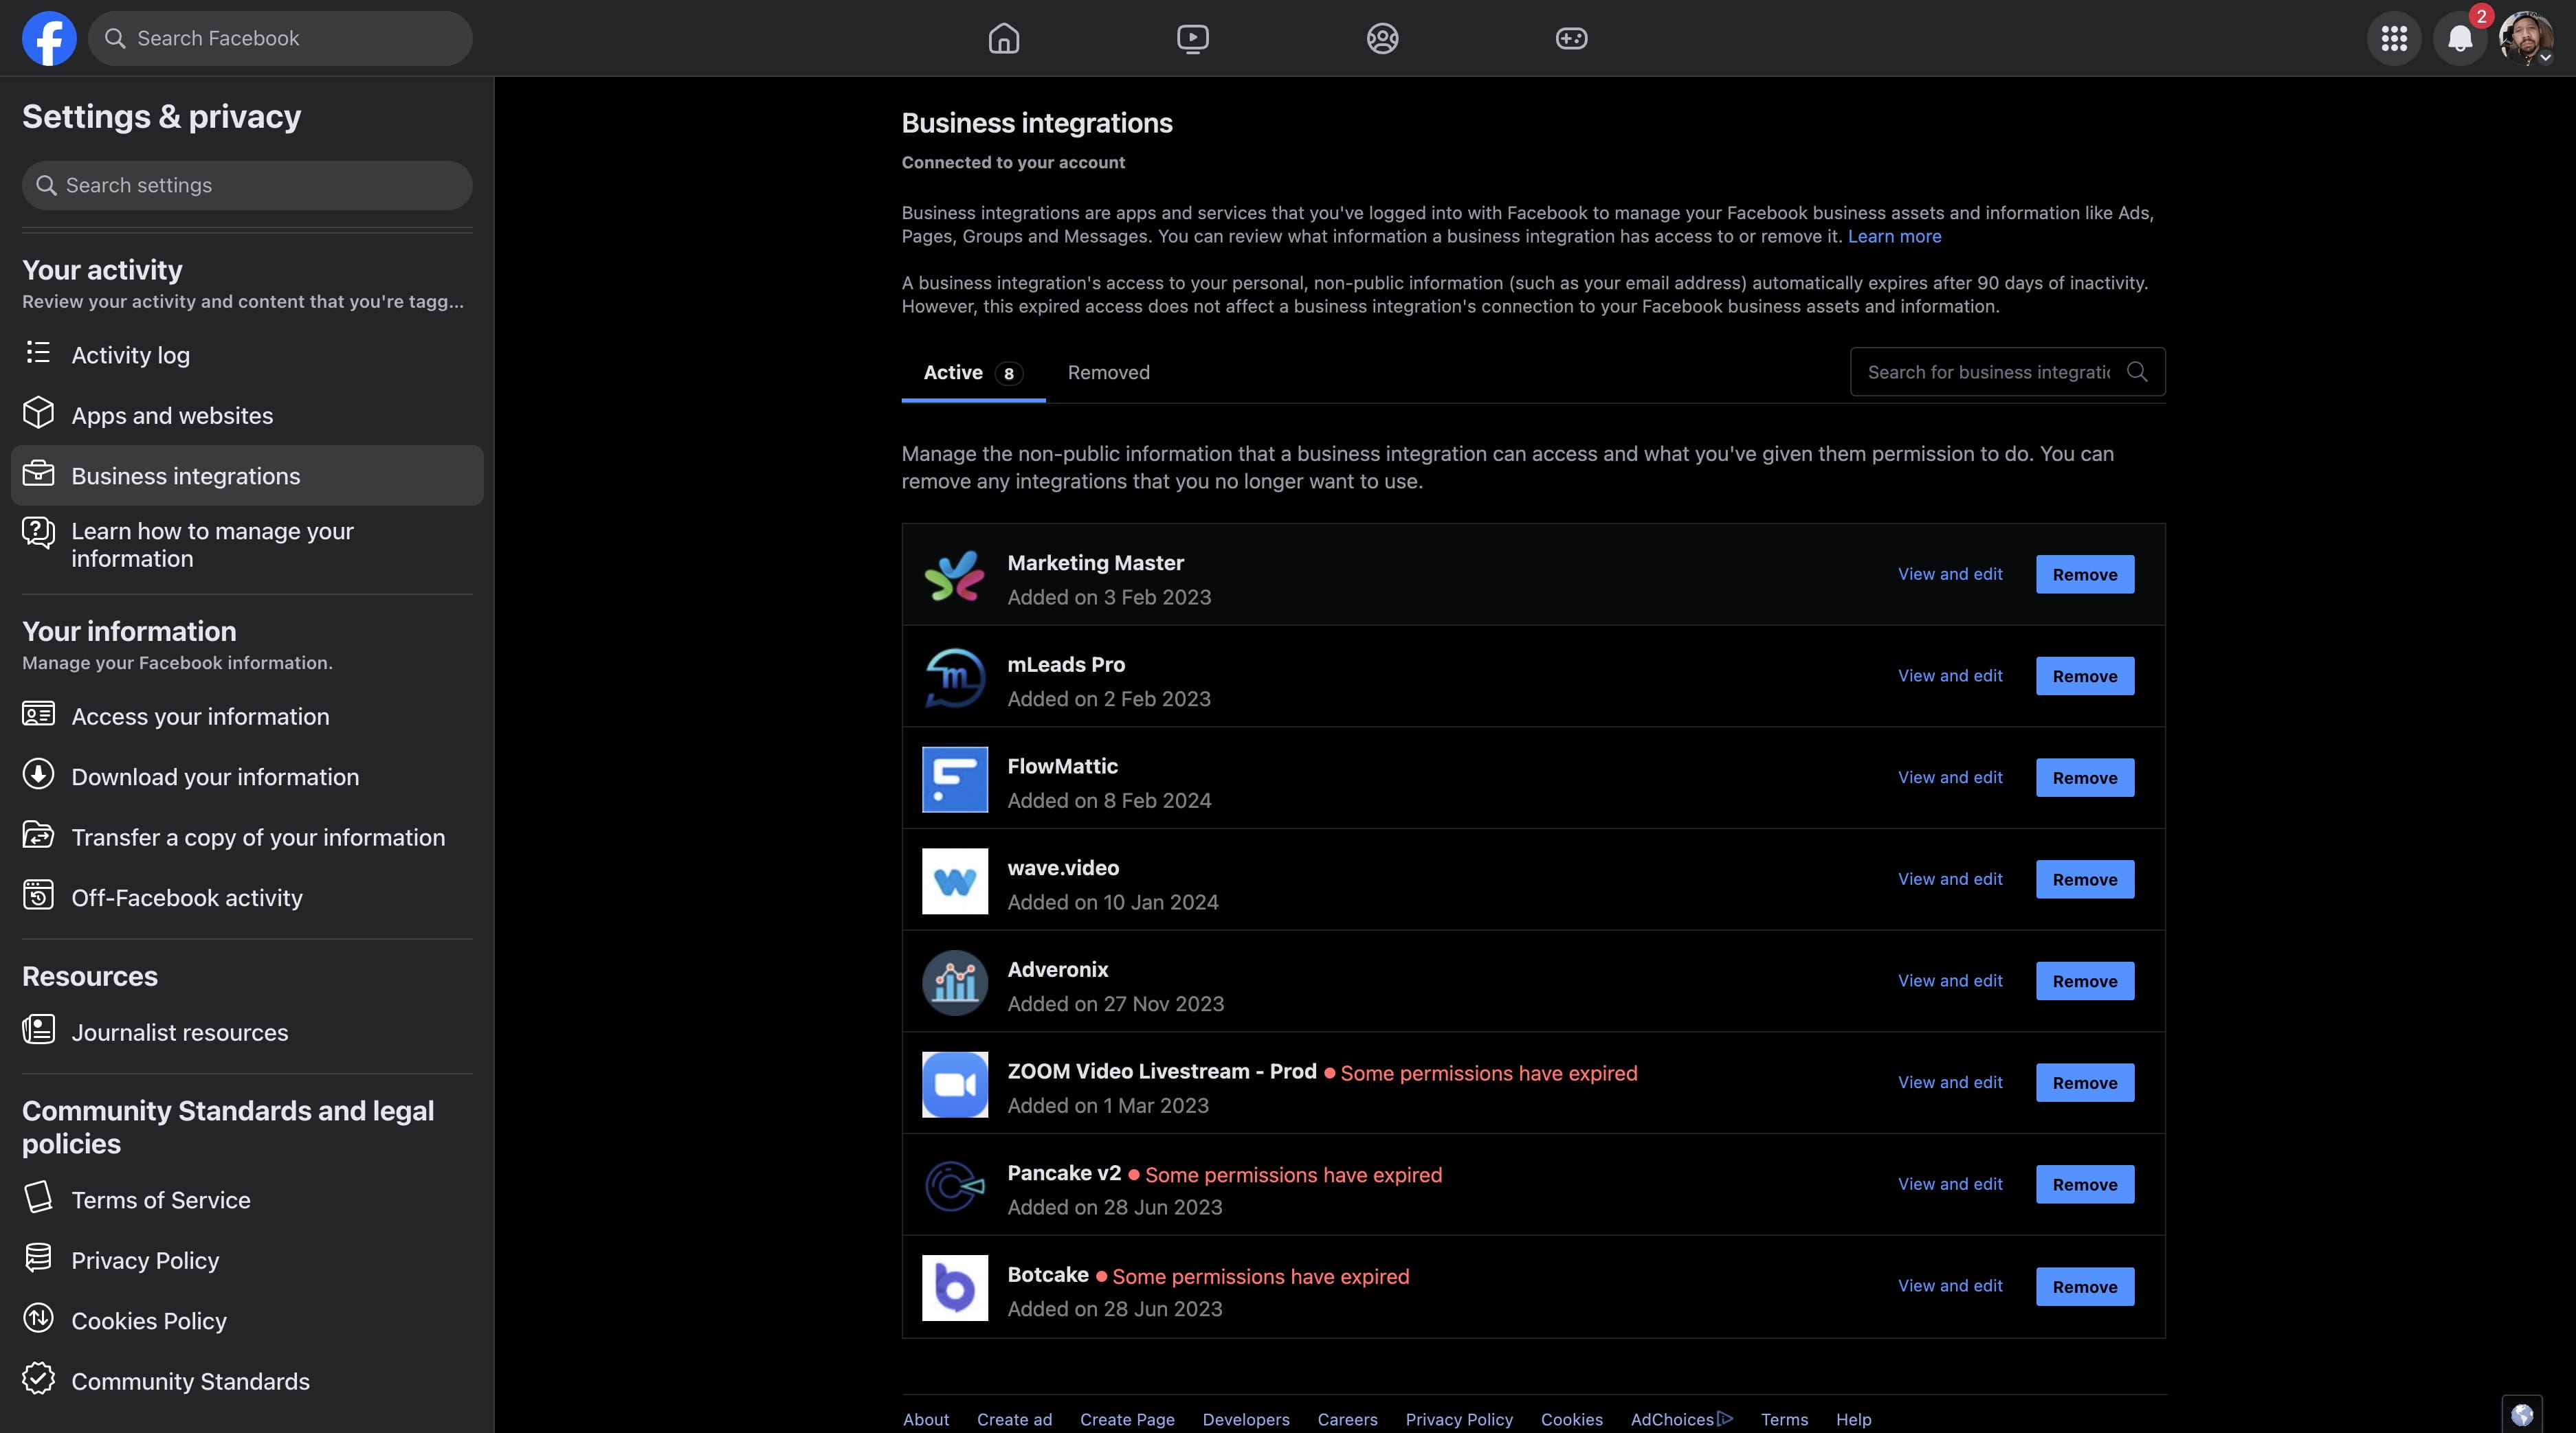
Task: Open Activity log in sidebar
Action: (x=247, y=354)
